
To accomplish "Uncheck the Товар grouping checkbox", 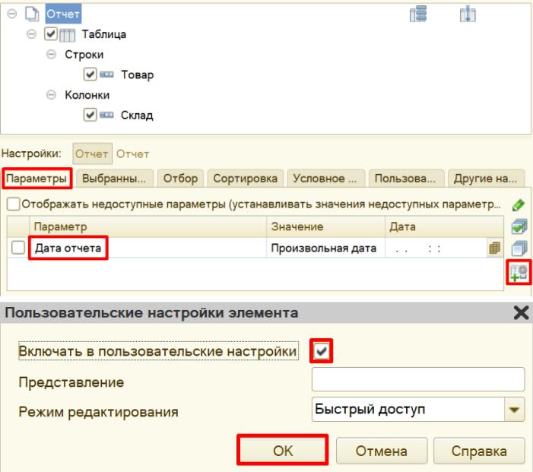I will [90, 74].
